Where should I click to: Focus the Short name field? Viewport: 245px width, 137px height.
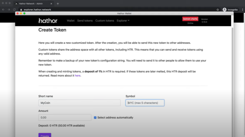coord(80,103)
